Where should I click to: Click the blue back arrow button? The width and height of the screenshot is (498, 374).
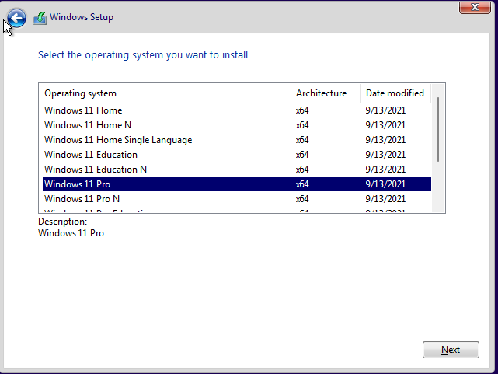(16, 18)
